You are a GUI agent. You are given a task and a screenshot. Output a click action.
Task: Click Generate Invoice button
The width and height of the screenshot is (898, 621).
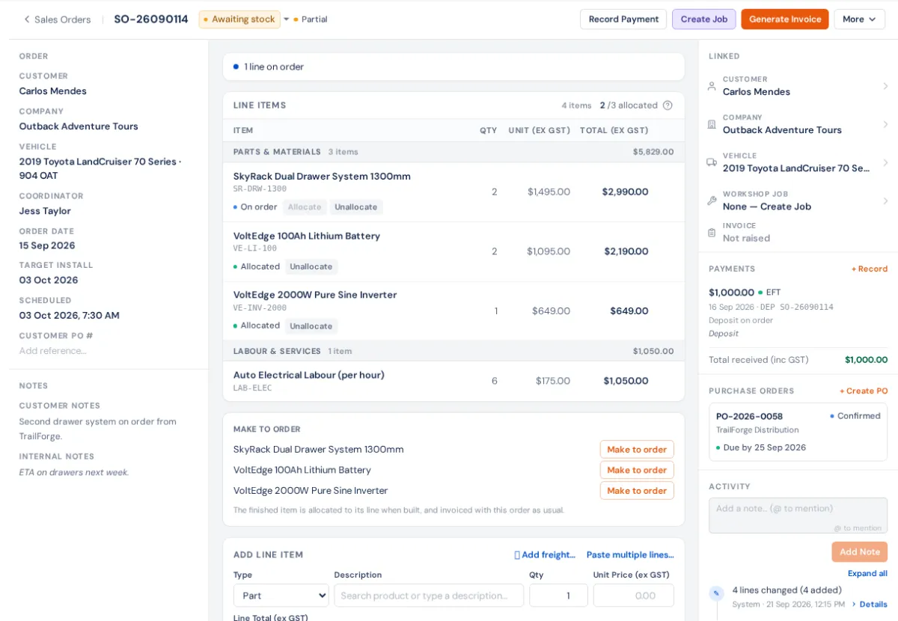pos(785,19)
